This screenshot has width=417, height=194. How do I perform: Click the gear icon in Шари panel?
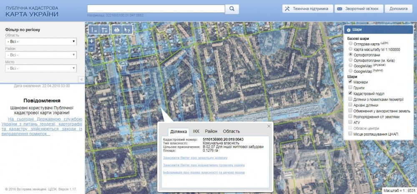click(x=348, y=30)
